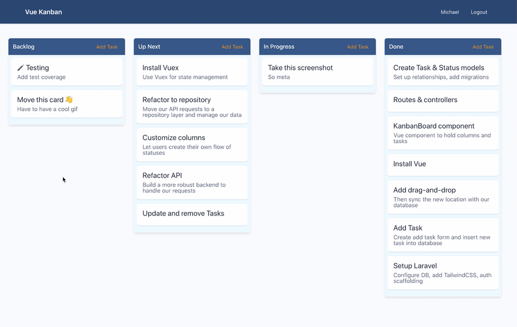This screenshot has height=327, width=517.
Task: Open Create Task & Status models card
Action: (x=442, y=72)
